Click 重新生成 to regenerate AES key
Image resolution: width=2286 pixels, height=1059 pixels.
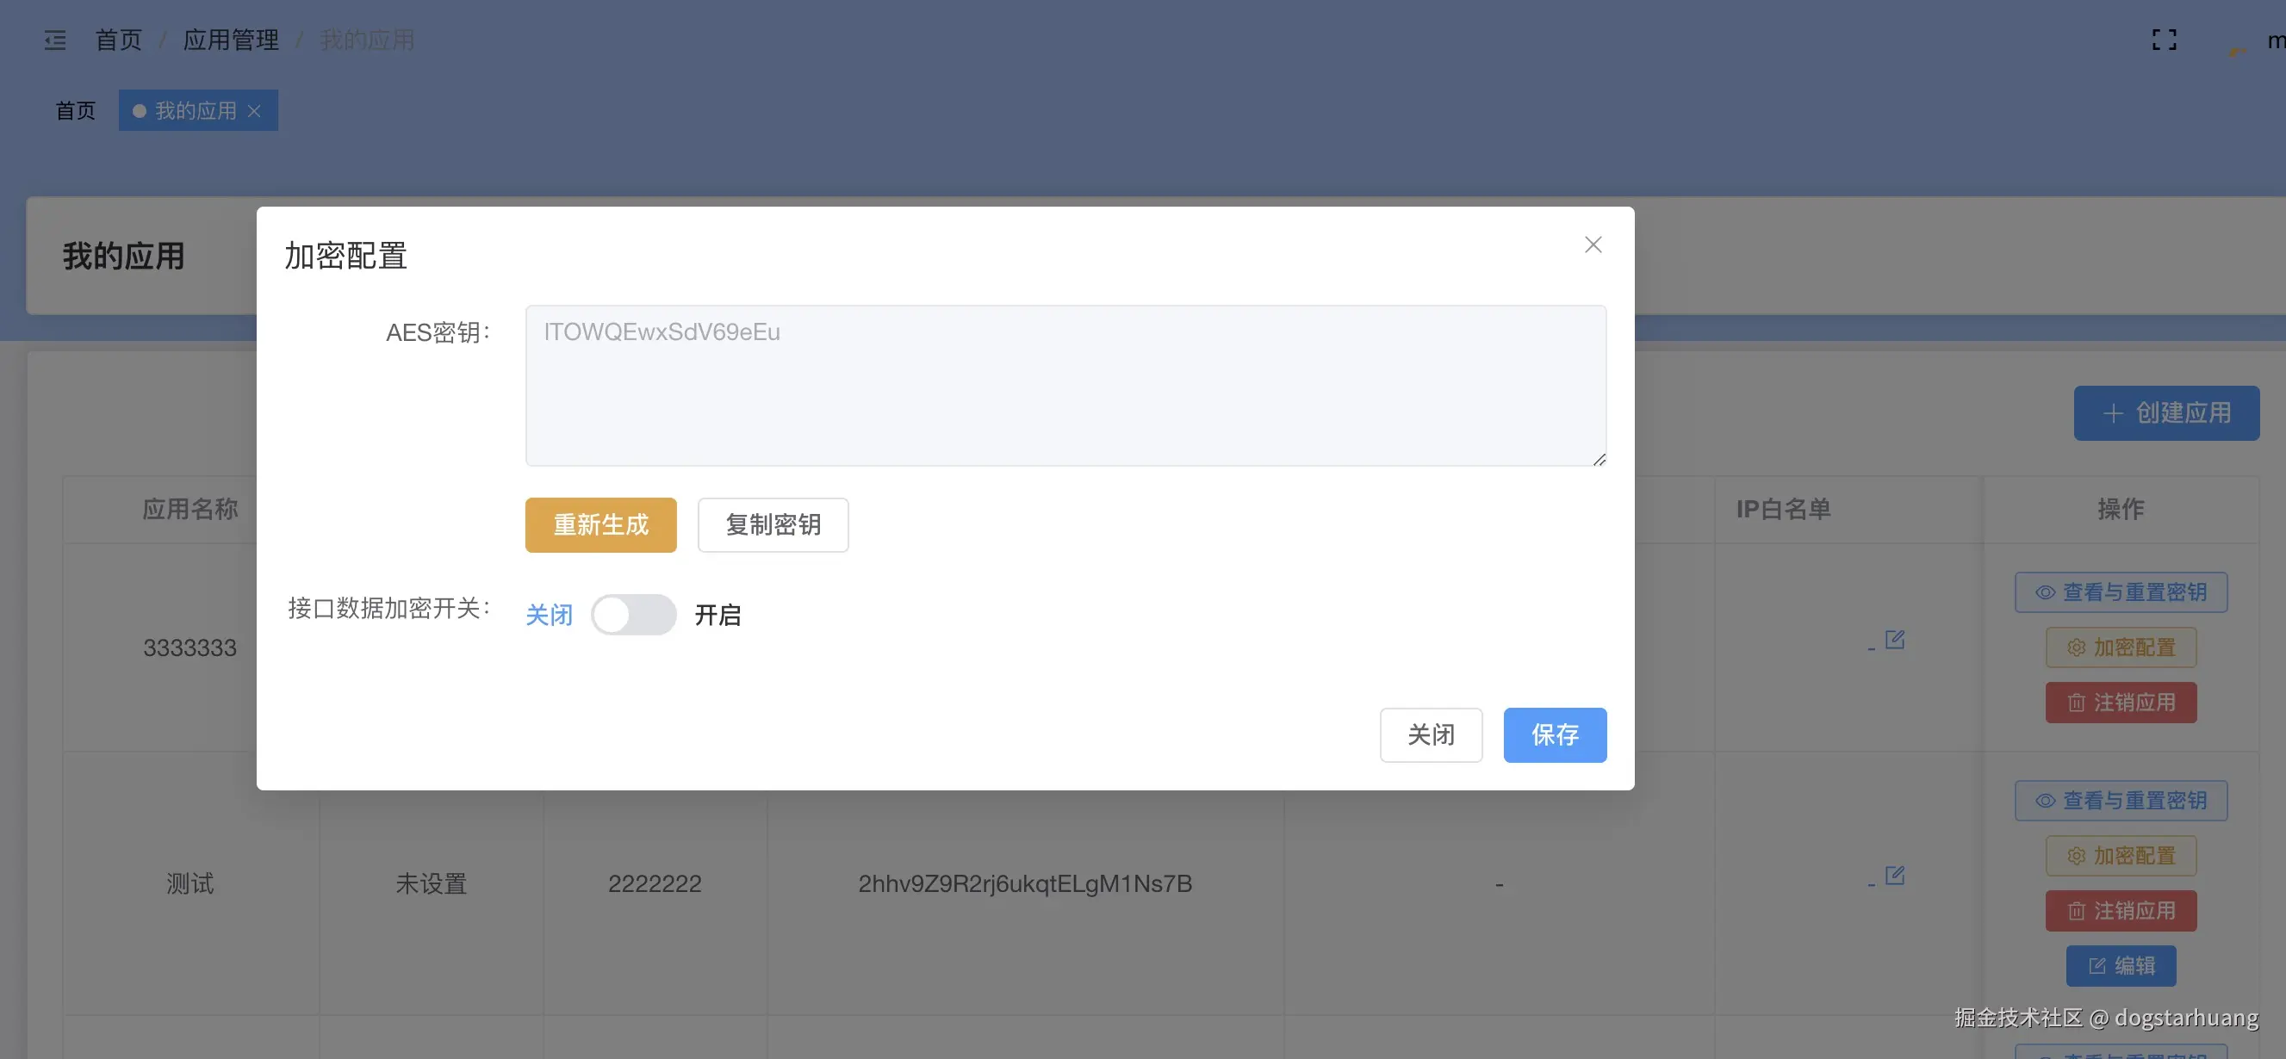coord(600,525)
